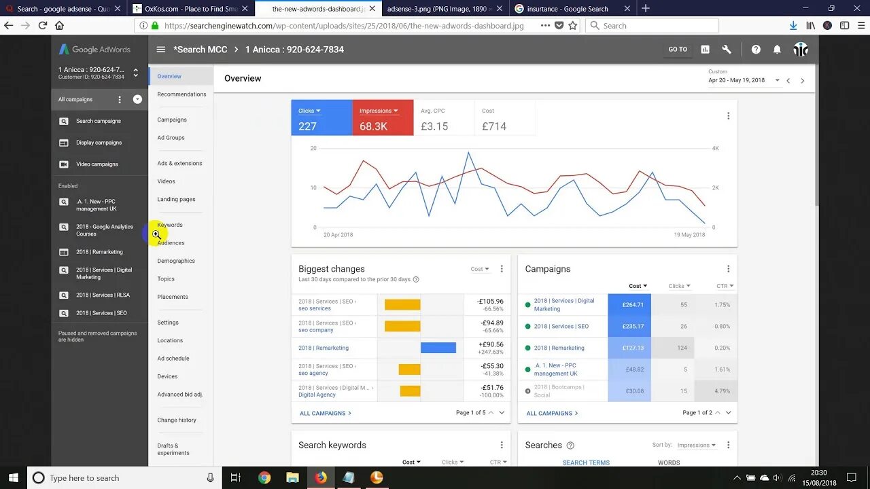
Task: Open 2018 | Services | SEO campaign link
Action: pyautogui.click(x=561, y=326)
